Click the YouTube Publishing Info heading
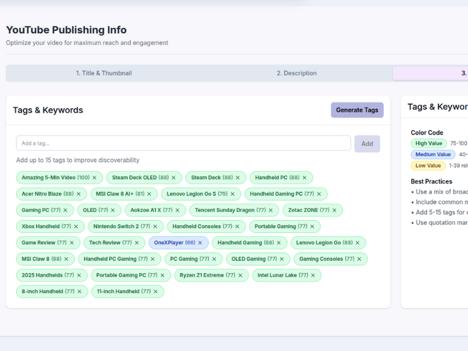 [66, 30]
